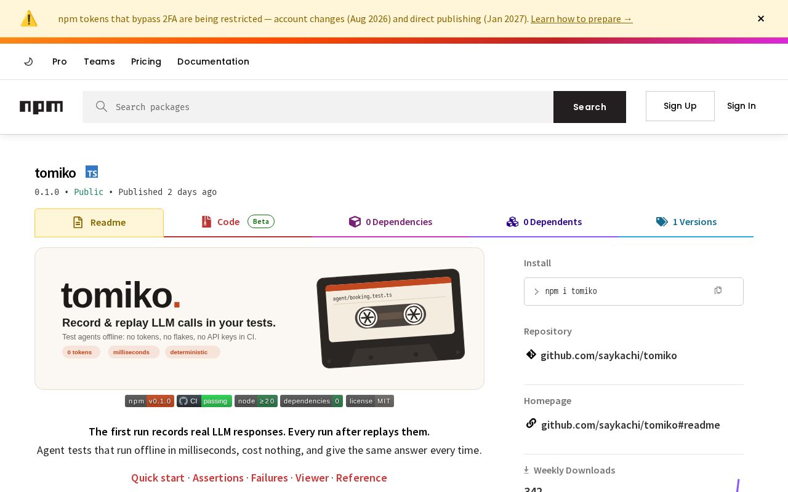Click the search magnifier icon

(102, 106)
